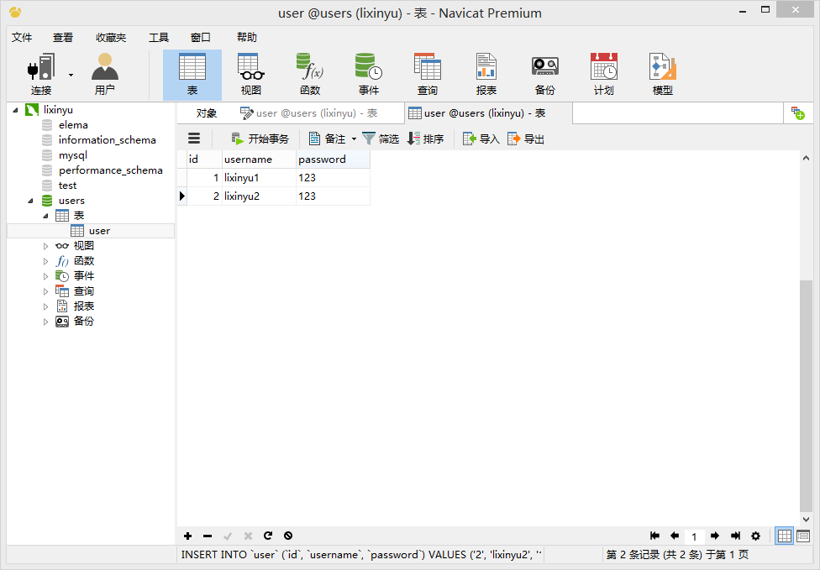The width and height of the screenshot is (820, 570).
Task: Open the 帮助 menu
Action: [x=247, y=37]
